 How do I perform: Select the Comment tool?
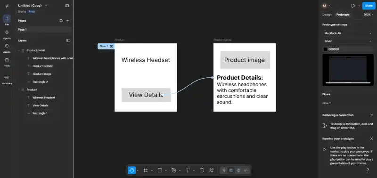tap(202, 170)
